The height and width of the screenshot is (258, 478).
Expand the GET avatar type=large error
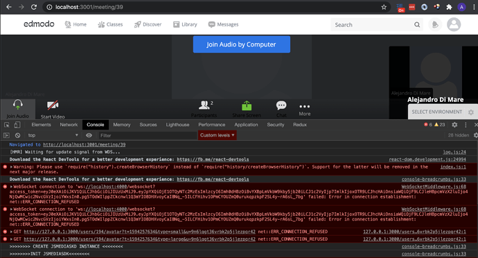(11, 239)
